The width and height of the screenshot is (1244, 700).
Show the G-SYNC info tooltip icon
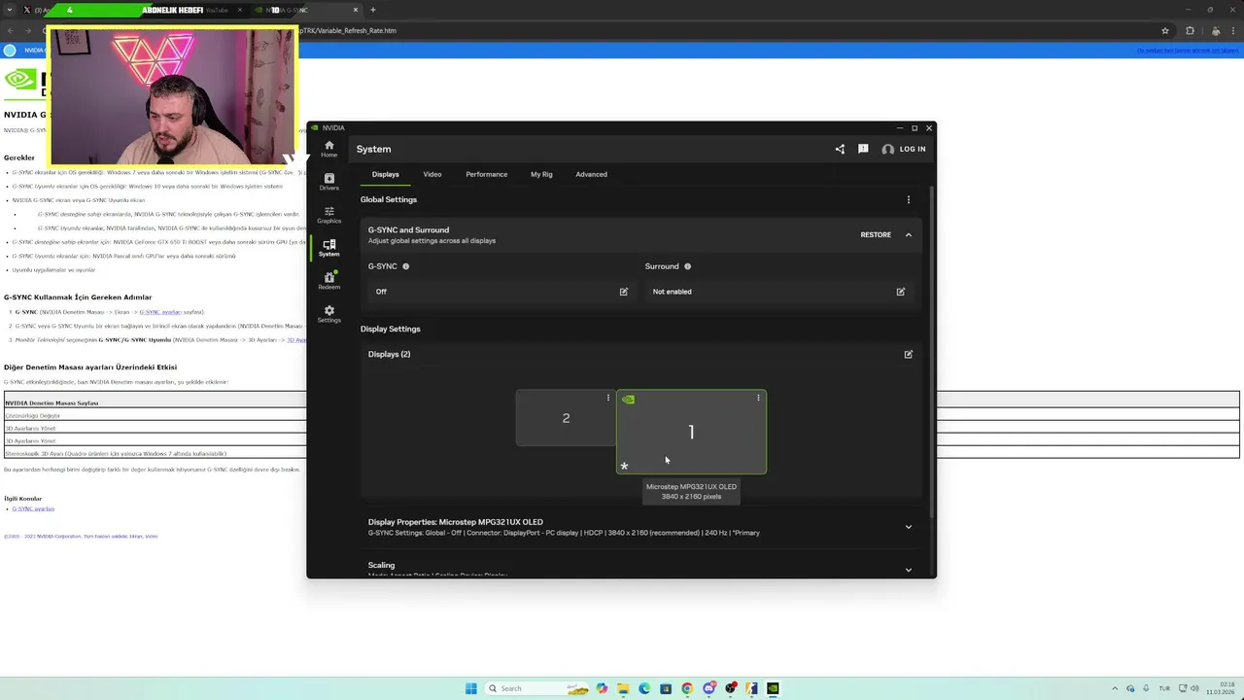point(406,266)
